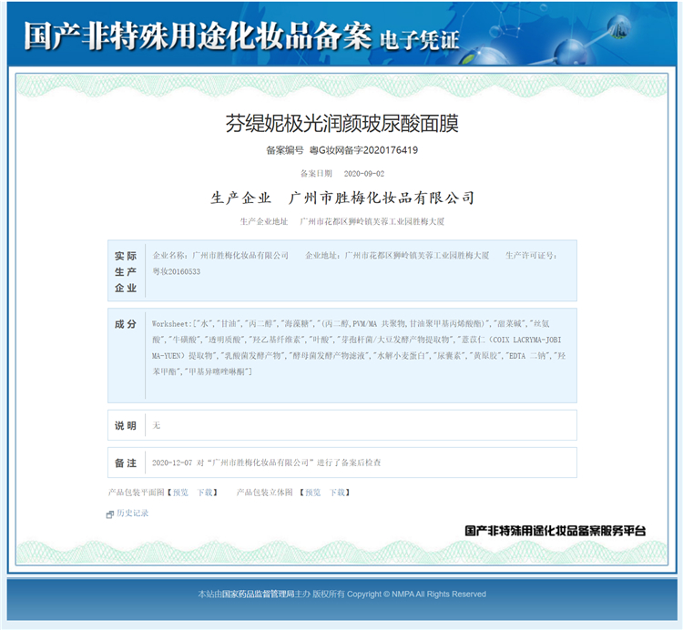Select the product title 芬缇妮极光润颜玻尿酸面膜

point(341,123)
